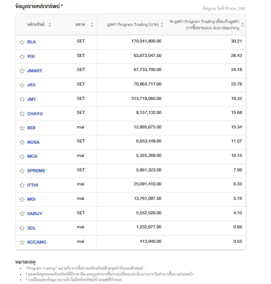
Task: Open the JAS security link
Action: click(31, 85)
